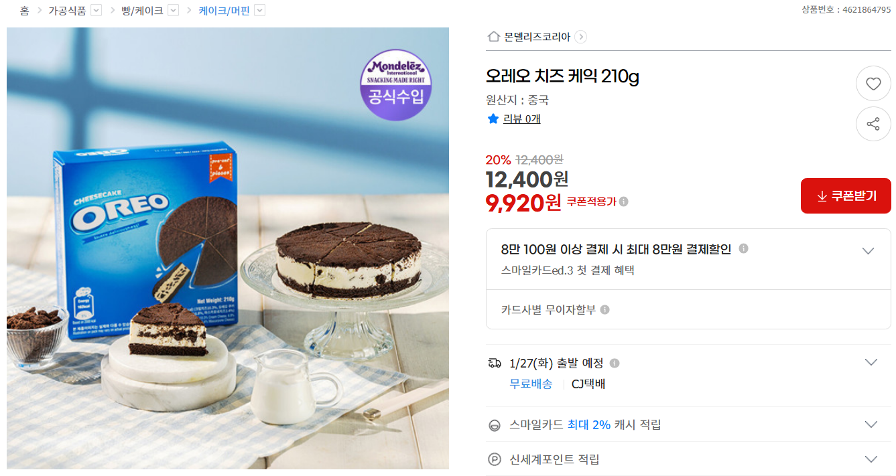Image resolution: width=896 pixels, height=476 pixels.
Task: Click the arrow circle next to 몬델리즈코리아
Action: 581,37
